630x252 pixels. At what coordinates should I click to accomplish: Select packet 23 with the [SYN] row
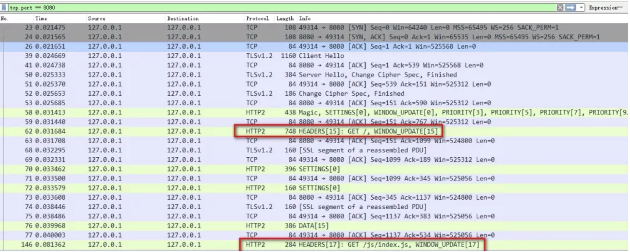pos(314,27)
